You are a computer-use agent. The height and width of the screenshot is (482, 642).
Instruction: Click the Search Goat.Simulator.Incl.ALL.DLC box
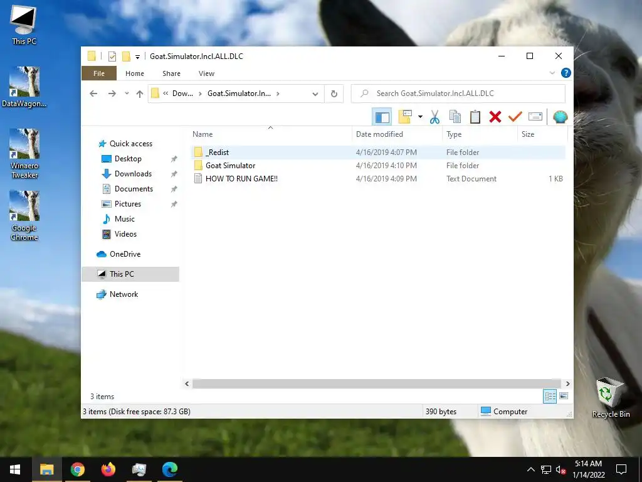pyautogui.click(x=458, y=94)
